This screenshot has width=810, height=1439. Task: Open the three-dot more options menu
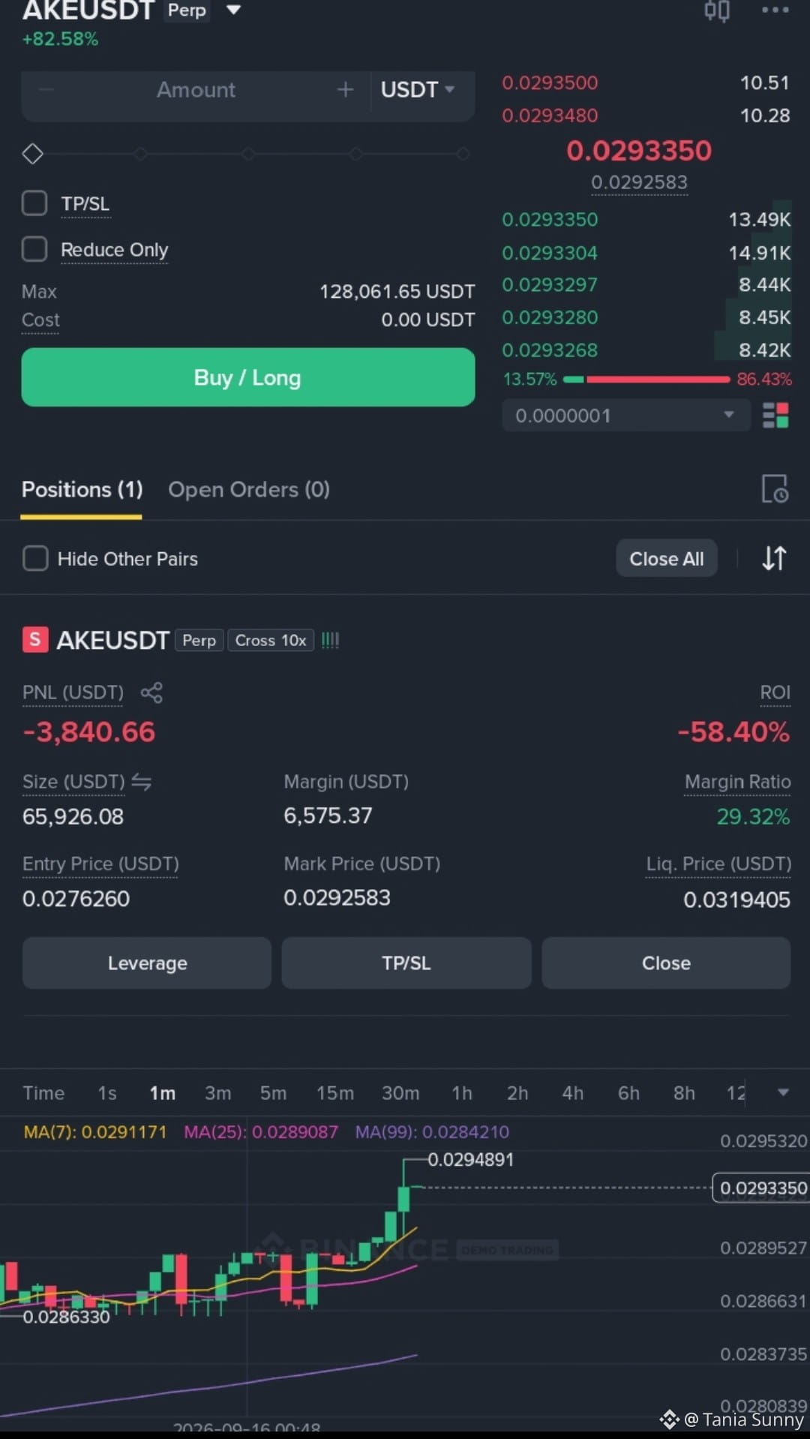tap(775, 10)
